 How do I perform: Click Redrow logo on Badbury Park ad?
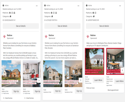tap(4, 36)
